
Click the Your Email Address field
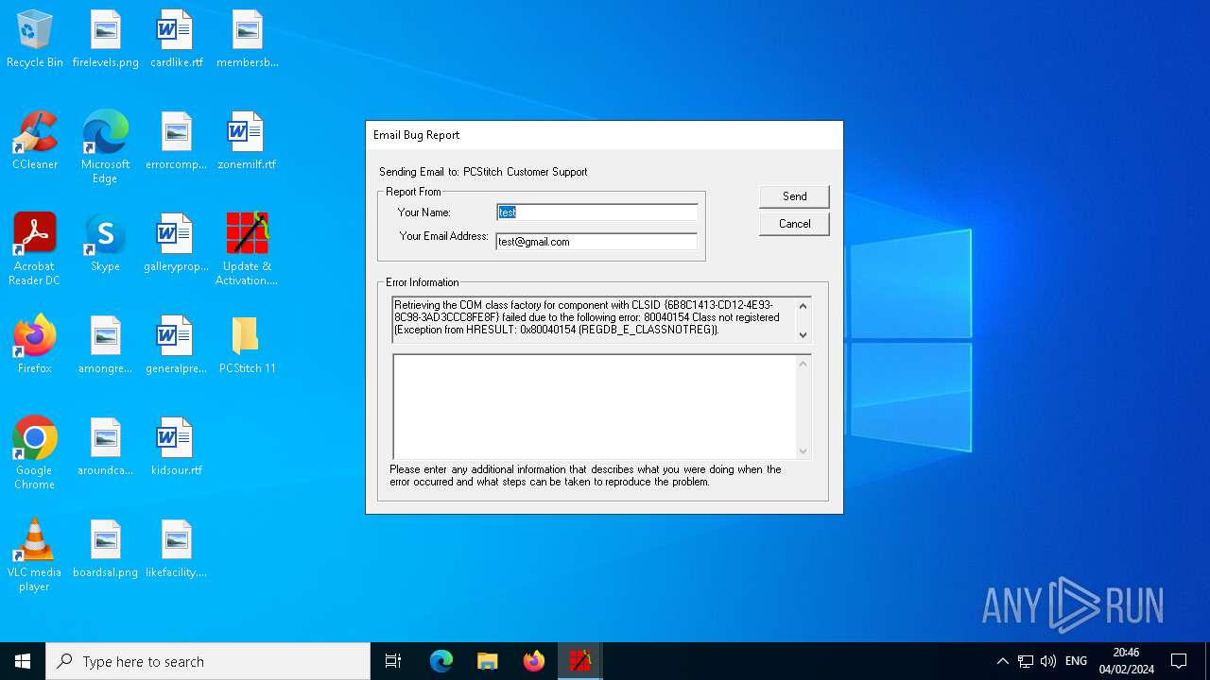click(596, 242)
